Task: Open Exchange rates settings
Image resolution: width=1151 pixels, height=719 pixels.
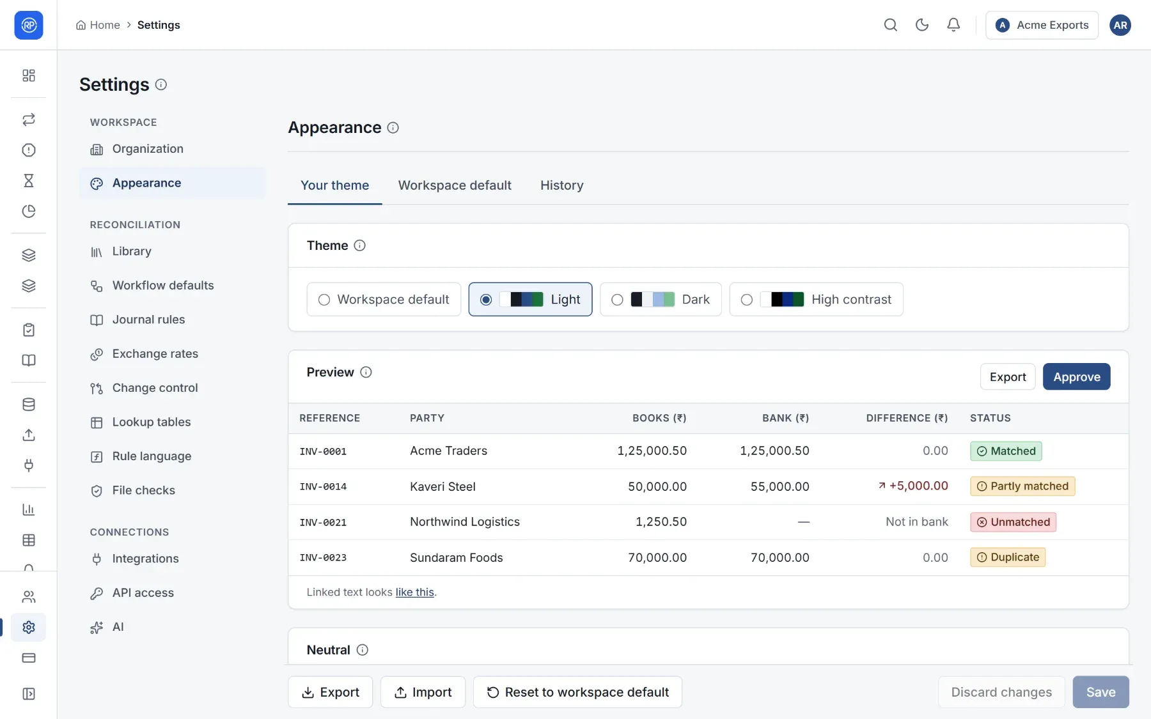Action: [x=172, y=353]
